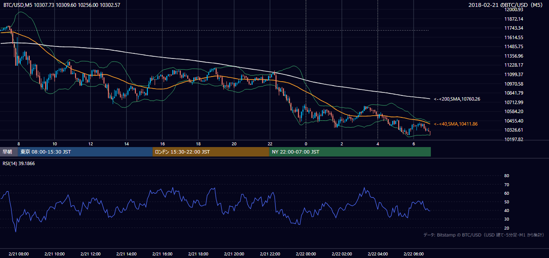Viewport: 549px width, 258px height.
Task: Click hour label 14 under price chart
Action: click(x=126, y=144)
